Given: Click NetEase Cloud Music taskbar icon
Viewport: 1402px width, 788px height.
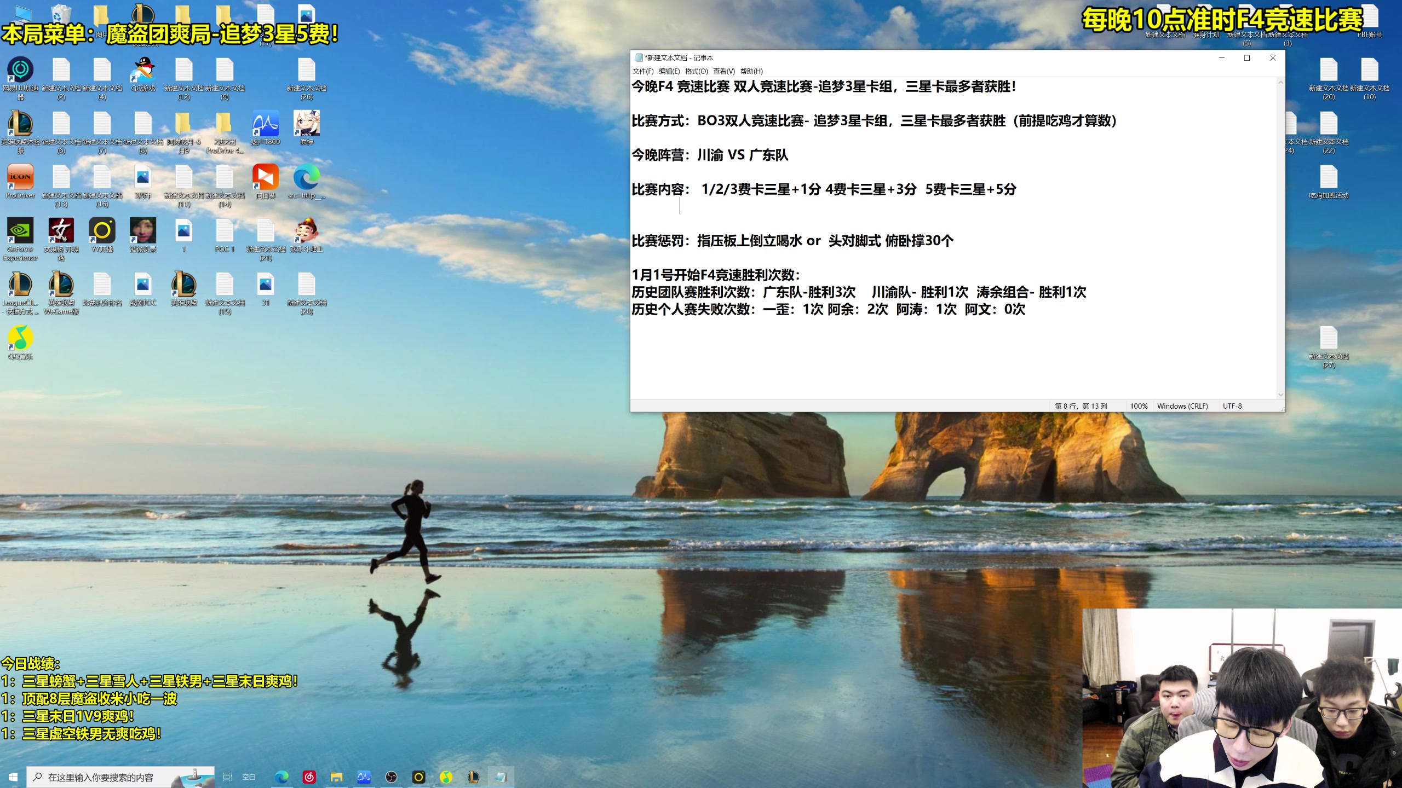Looking at the screenshot, I should click(x=309, y=777).
